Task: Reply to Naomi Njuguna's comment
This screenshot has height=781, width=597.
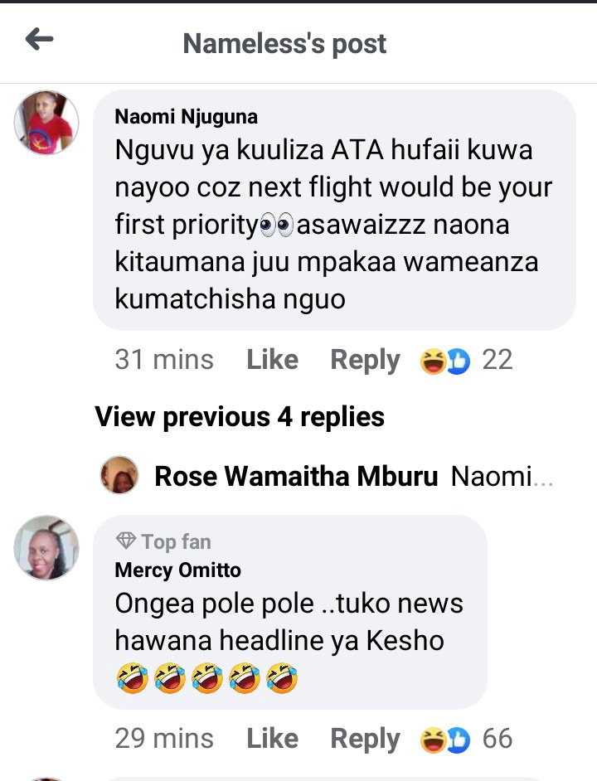Action: (366, 361)
